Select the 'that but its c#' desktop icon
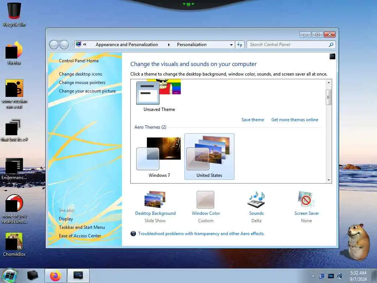Screen dimensions: 377x283 click(x=14, y=130)
